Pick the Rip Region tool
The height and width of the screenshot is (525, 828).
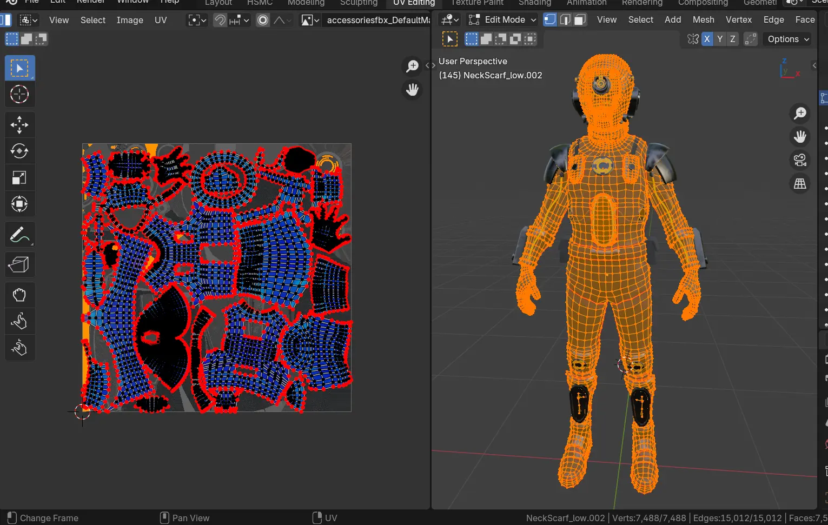[19, 264]
